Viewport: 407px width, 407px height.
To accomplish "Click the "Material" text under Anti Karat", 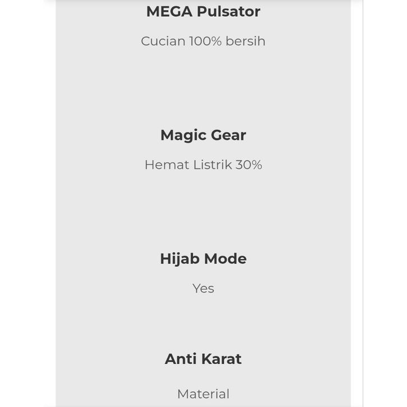I will pos(203,394).
